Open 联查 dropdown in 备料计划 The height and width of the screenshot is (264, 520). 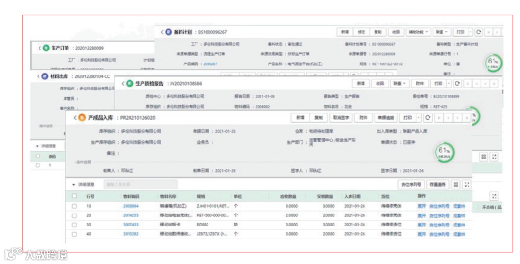pos(442,32)
